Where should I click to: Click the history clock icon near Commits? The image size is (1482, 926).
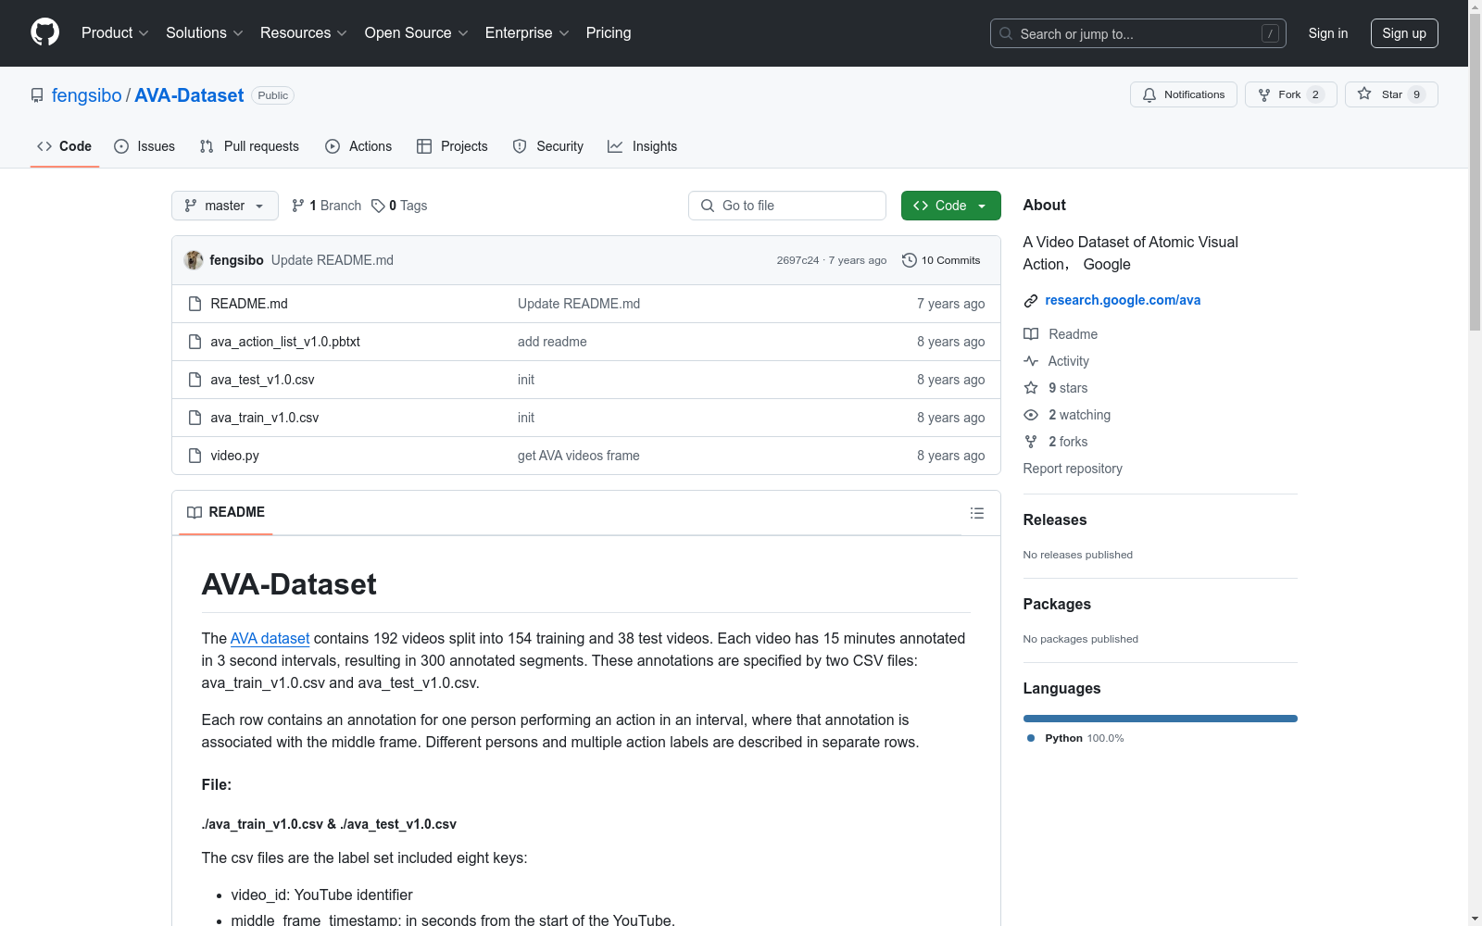(910, 260)
